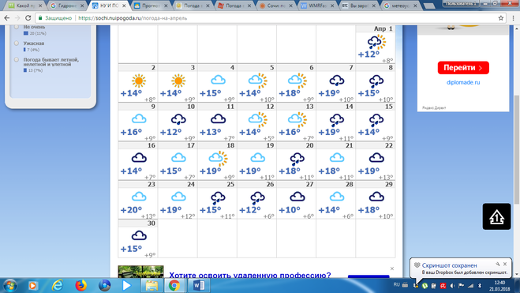Click the rain cloud icon for April 7
Viewport: 520px width, 293px height.
coord(336,81)
